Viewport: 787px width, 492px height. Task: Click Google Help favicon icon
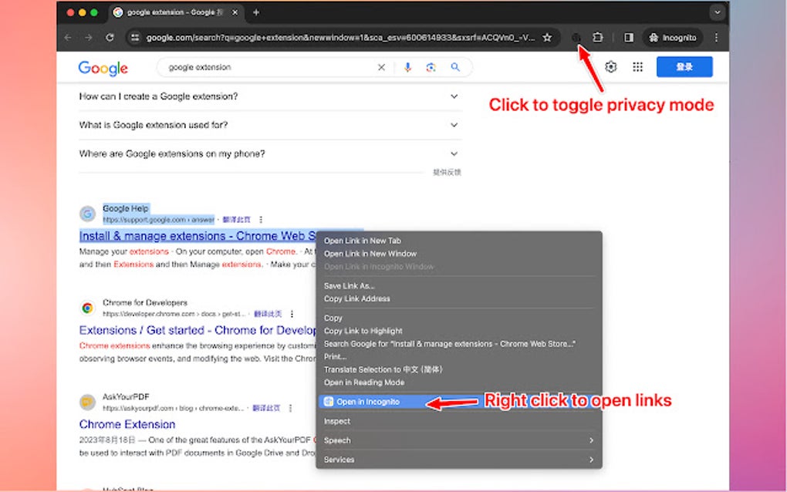click(87, 214)
